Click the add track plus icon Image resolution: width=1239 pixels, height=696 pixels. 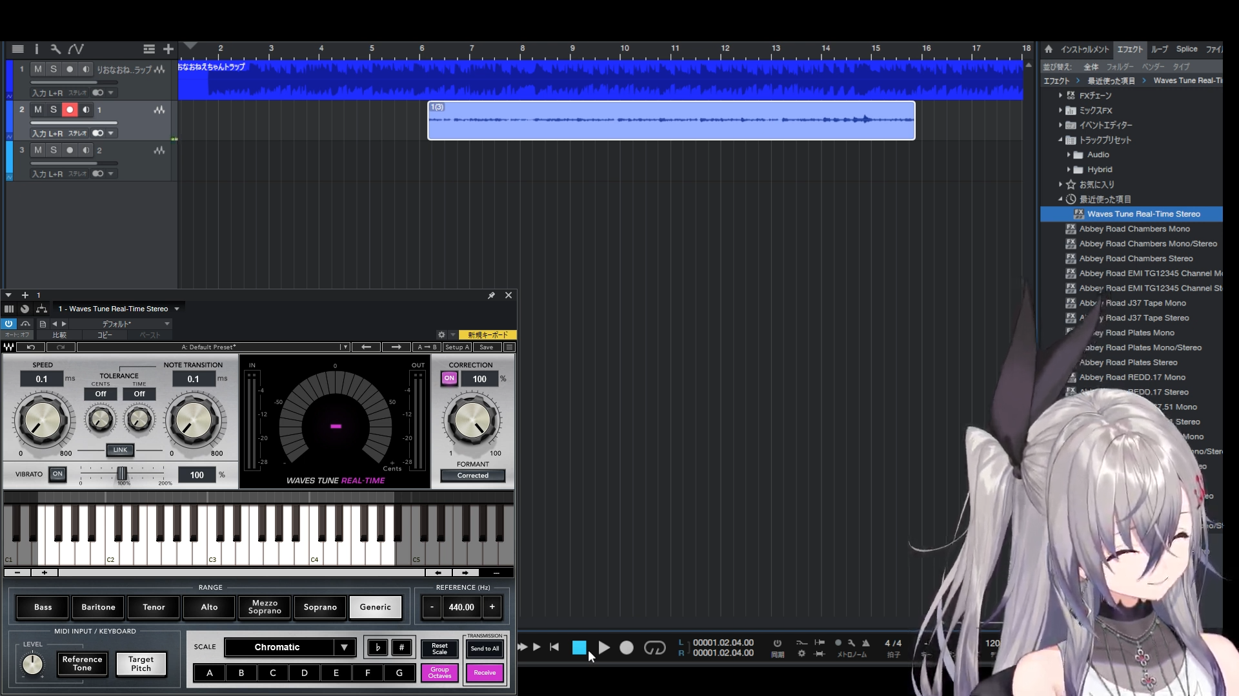[168, 49]
